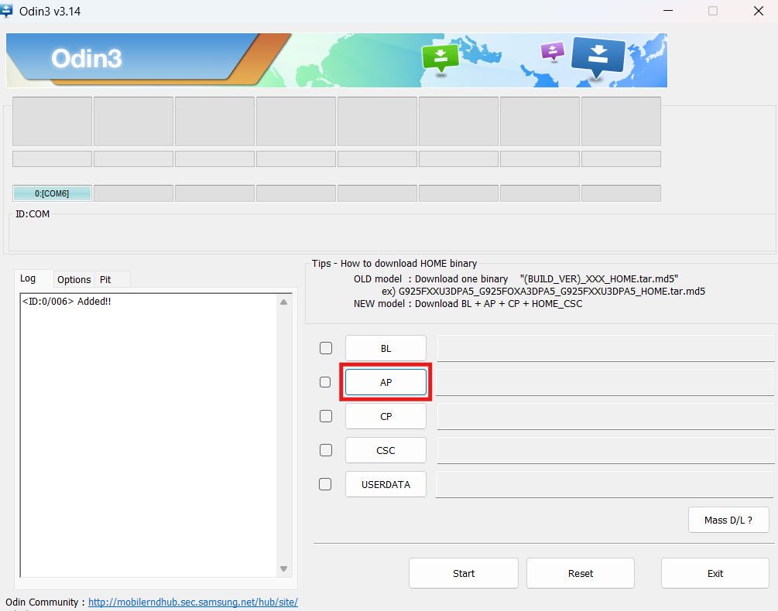Select the CSC file button
The image size is (778, 611).
click(x=386, y=450)
